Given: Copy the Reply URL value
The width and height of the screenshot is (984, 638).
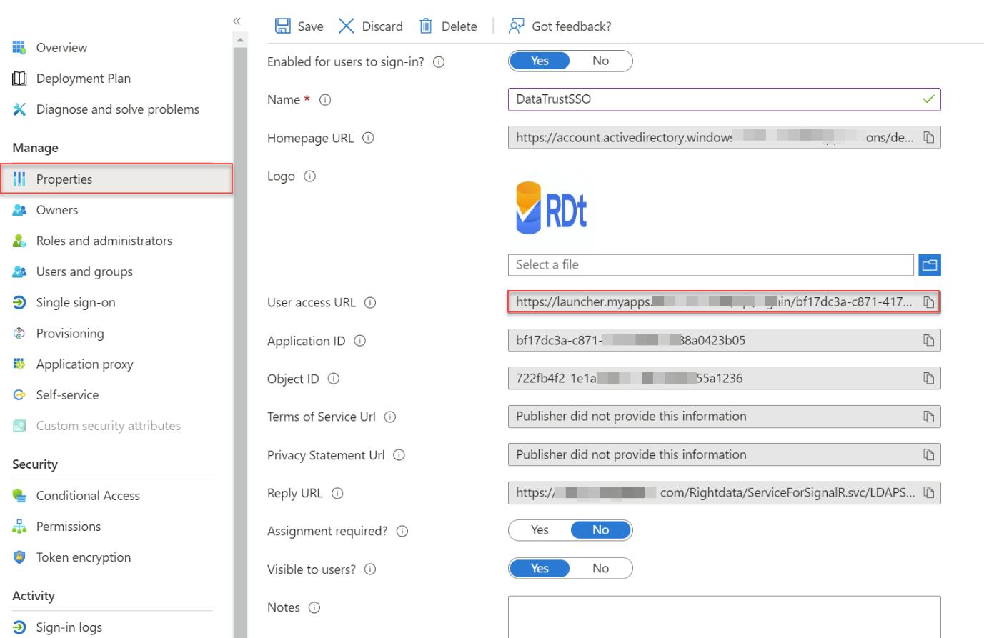Looking at the screenshot, I should 929,493.
